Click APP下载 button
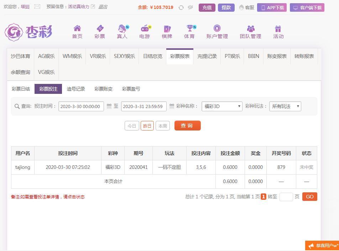Screen dimensions: 339x251 tap(272, 7)
